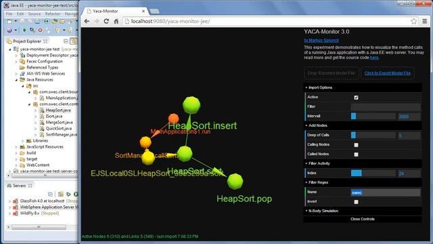Click the Print icon in Eclipse toolbar
Viewport: 433px width, 244px height.
tap(37, 21)
